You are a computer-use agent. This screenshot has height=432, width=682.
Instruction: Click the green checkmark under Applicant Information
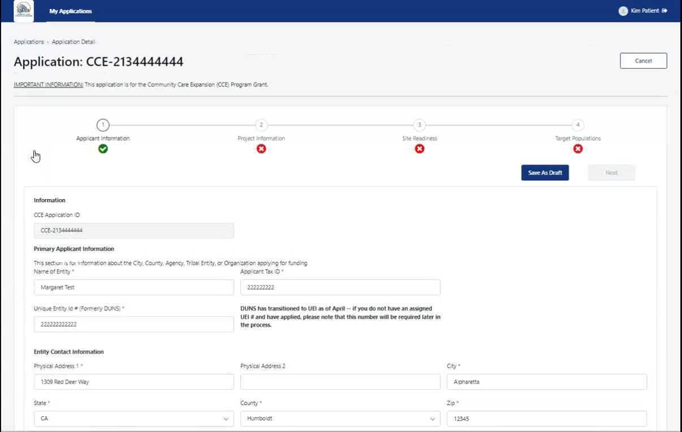103,149
